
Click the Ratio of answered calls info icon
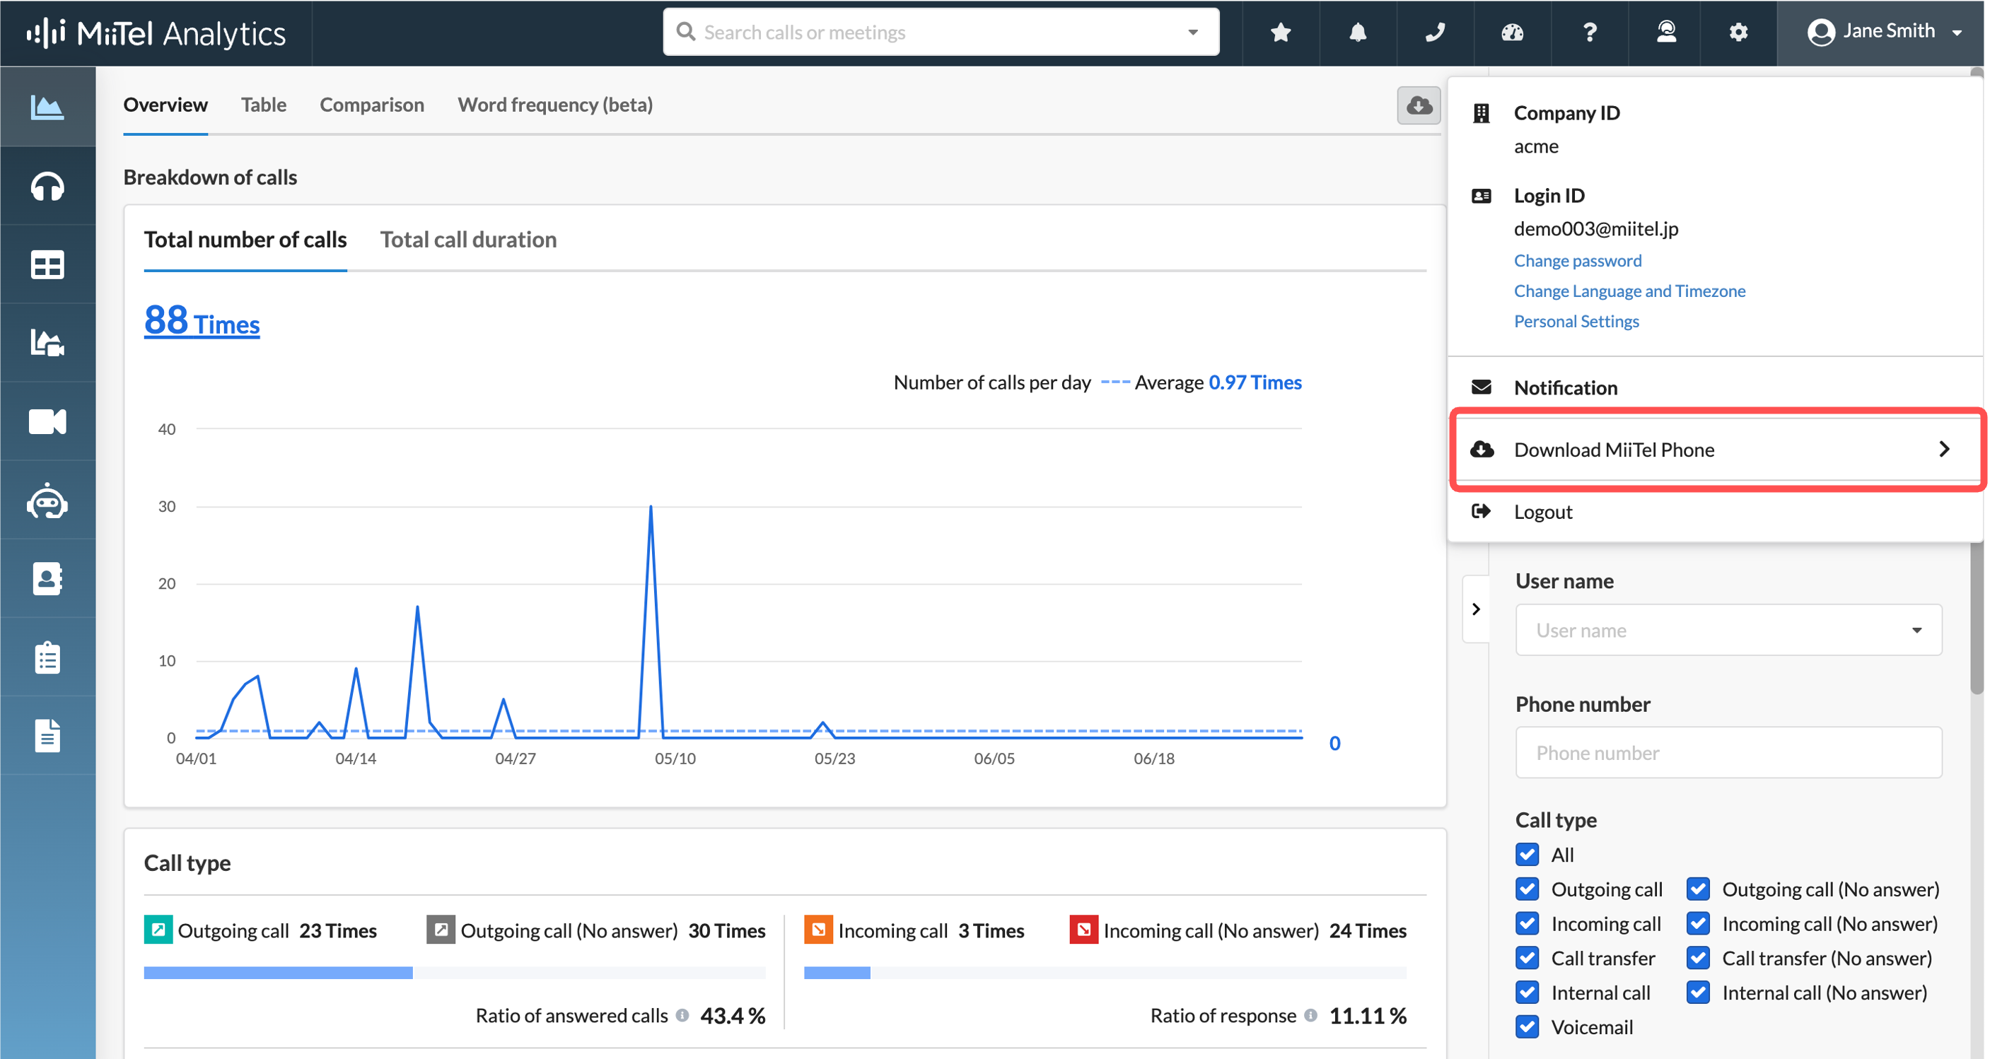682,1015
